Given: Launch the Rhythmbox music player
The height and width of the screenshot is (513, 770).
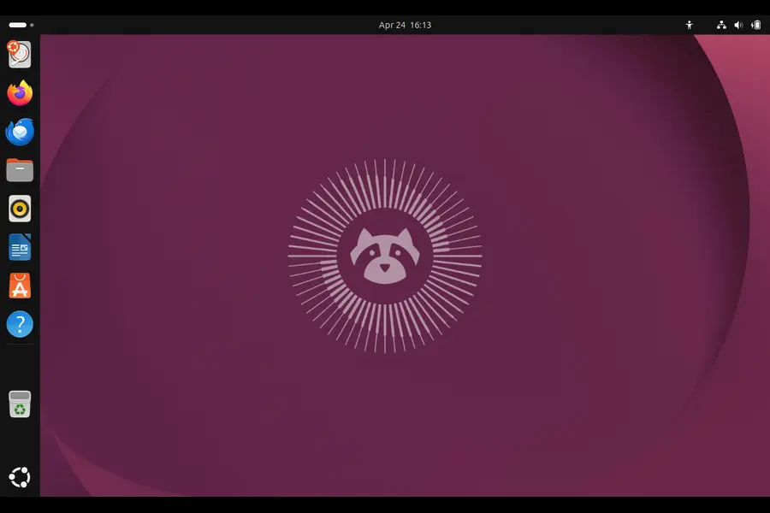Looking at the screenshot, I should pos(19,209).
